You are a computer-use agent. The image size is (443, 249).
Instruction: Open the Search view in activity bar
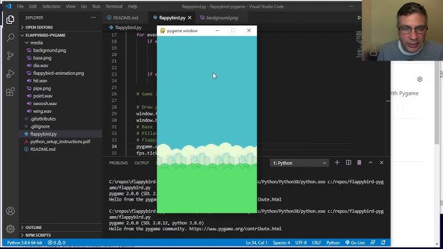10,37
